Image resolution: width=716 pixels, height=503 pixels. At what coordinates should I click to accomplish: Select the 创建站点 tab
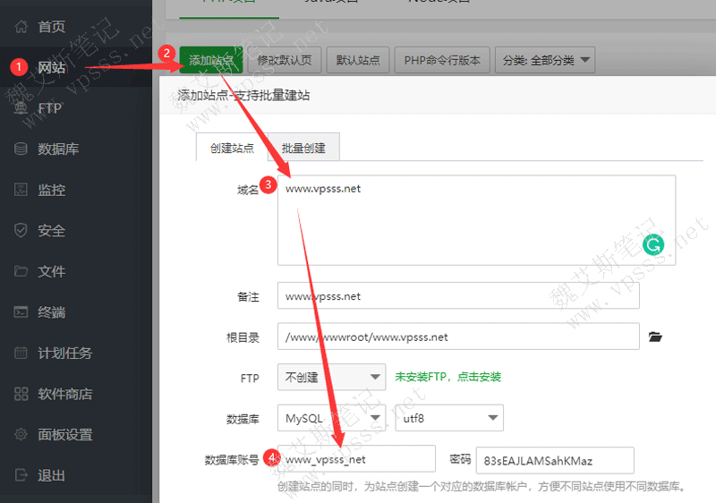(x=232, y=148)
